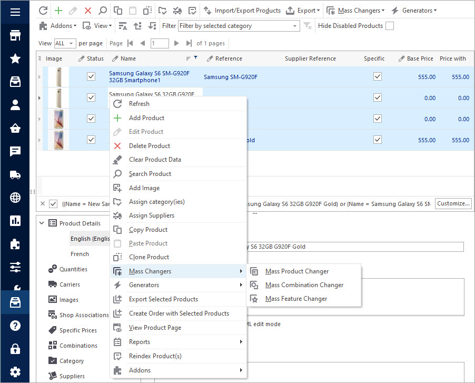475x383 pixels.
Task: Click the Customize... filter button
Action: 453,204
